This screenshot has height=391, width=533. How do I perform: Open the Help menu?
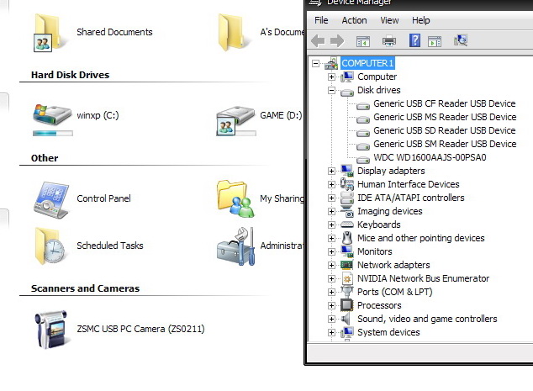[x=421, y=20]
